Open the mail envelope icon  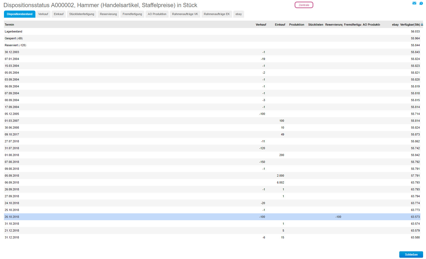pos(414,3)
